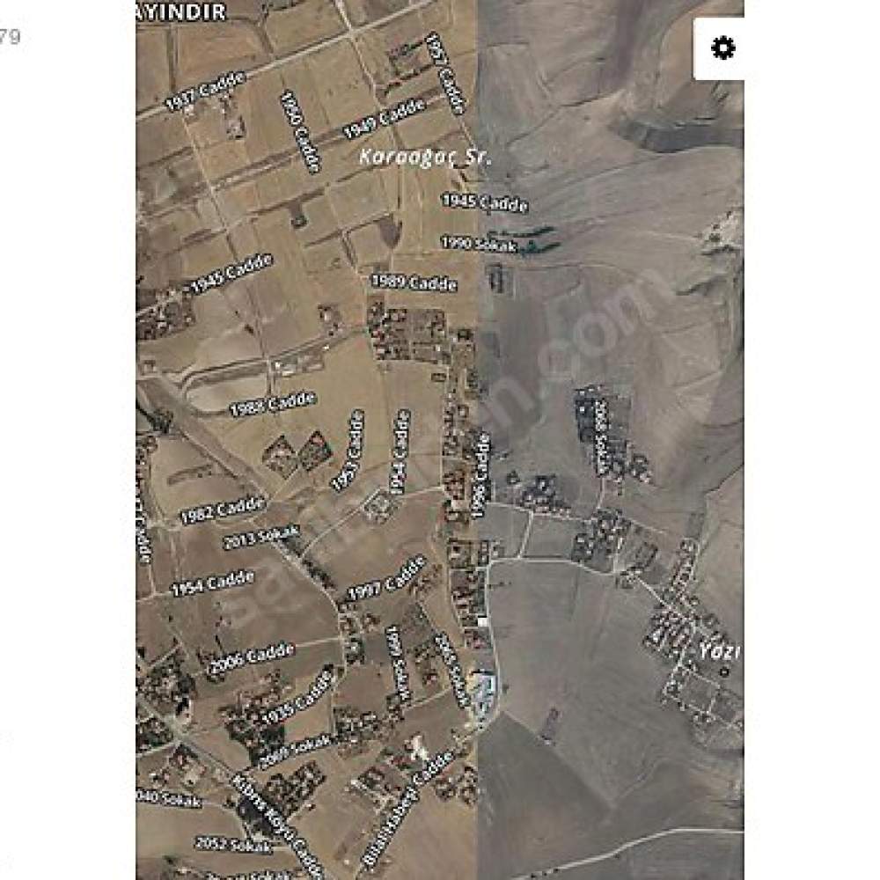
Task: Click the 2006 Cadde street label
Action: pos(251,659)
